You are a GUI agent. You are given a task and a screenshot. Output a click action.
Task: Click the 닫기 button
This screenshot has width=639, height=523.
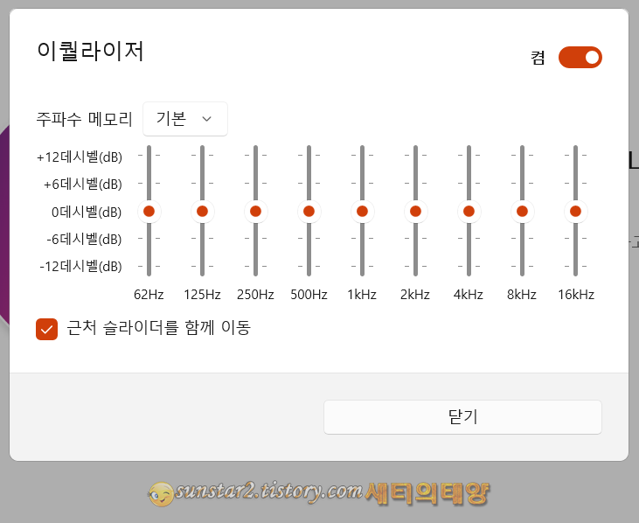tap(462, 417)
